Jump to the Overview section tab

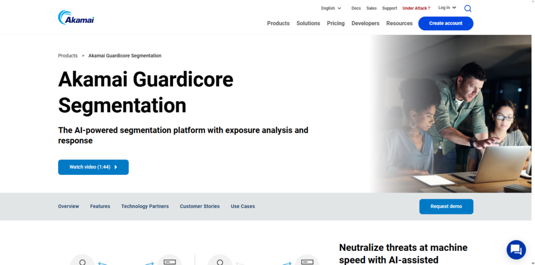68,207
